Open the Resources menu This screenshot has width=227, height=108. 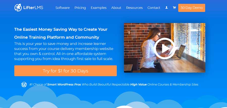pyautogui.click(x=134, y=8)
